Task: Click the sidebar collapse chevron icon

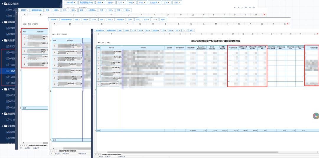Action: 61,5
